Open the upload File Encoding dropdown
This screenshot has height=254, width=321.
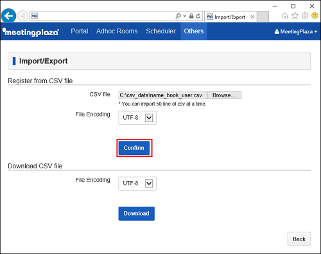pyautogui.click(x=137, y=118)
